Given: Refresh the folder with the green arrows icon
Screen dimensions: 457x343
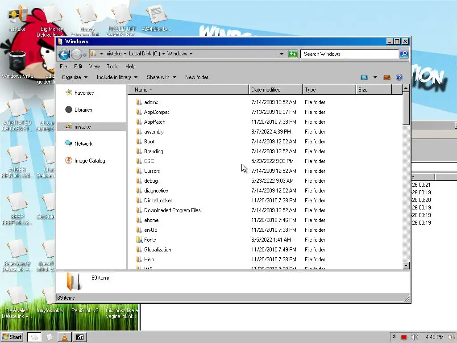Looking at the screenshot, I should click(x=293, y=54).
